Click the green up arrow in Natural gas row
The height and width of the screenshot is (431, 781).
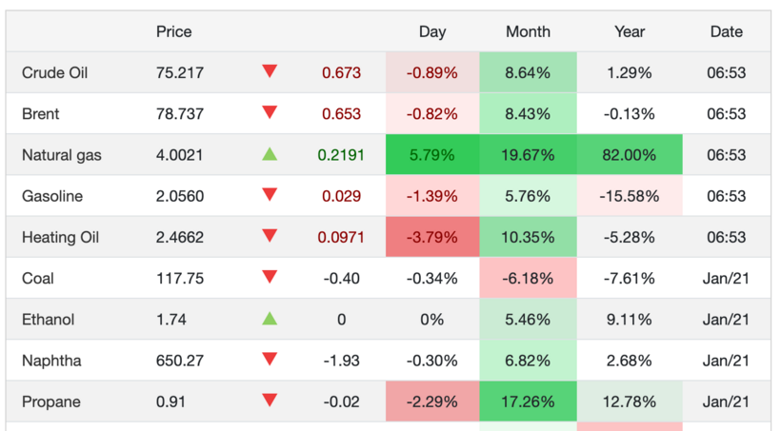point(270,154)
